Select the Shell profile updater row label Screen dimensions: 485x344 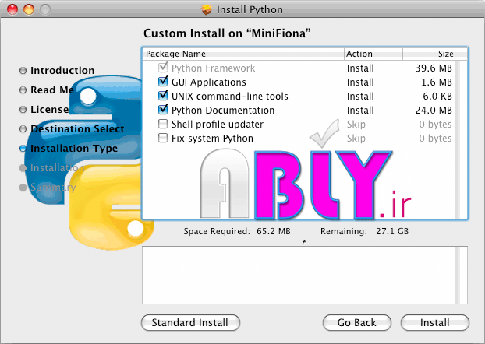[x=218, y=125]
